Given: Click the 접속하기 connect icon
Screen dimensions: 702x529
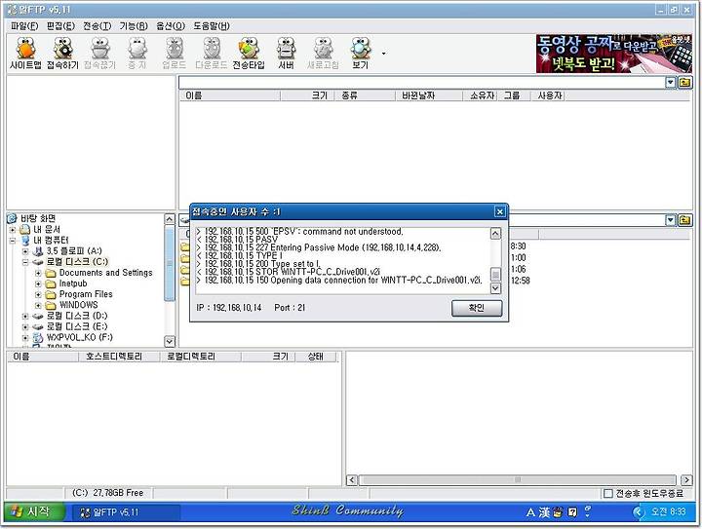Looking at the screenshot, I should click(62, 54).
